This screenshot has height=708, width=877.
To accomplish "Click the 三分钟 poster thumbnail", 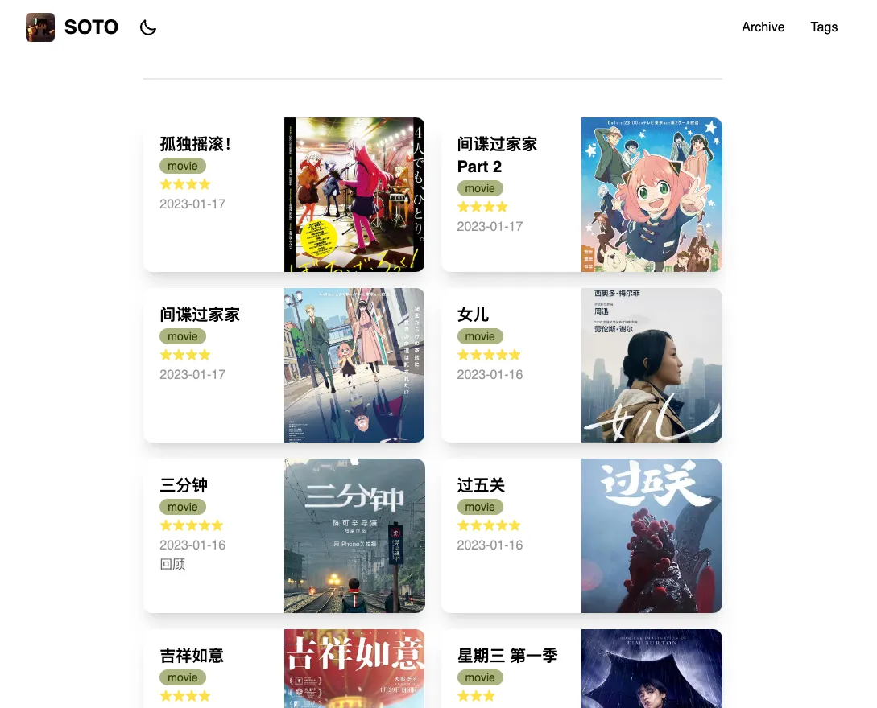I will click(354, 536).
